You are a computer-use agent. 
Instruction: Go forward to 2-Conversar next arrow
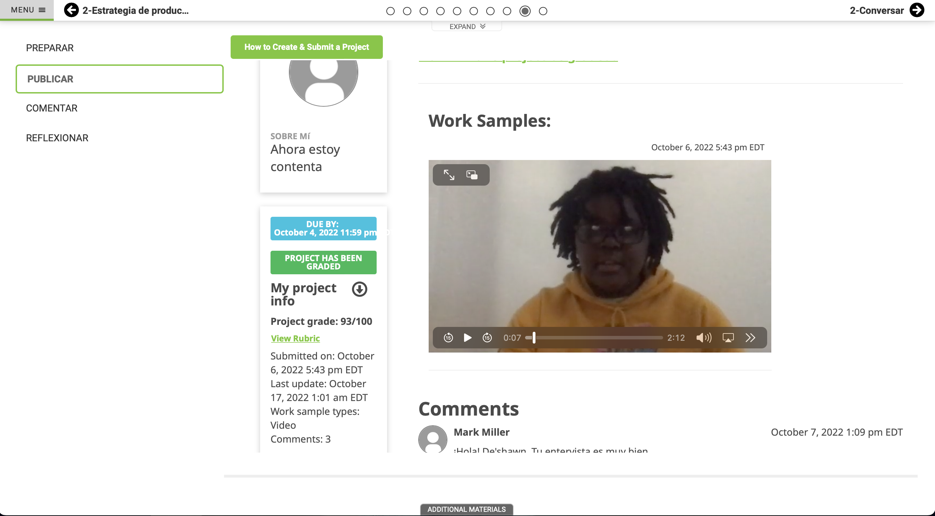[x=917, y=10]
